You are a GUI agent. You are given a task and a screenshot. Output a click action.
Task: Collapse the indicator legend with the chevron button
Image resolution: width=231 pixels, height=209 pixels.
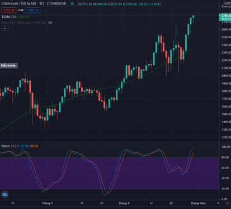[5, 29]
